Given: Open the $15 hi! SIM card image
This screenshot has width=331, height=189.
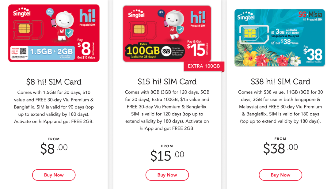Looking at the screenshot, I should coord(167,34).
